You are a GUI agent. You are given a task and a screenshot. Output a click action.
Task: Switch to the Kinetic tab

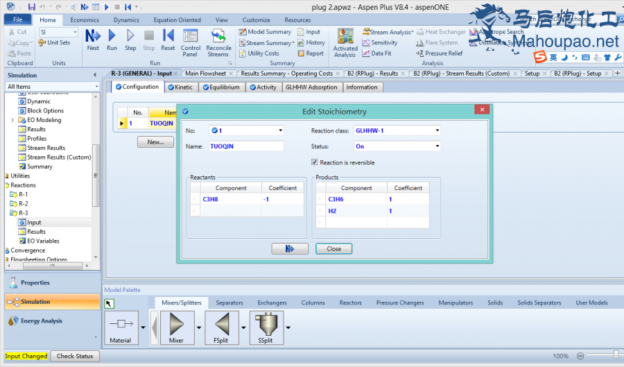[x=180, y=87]
